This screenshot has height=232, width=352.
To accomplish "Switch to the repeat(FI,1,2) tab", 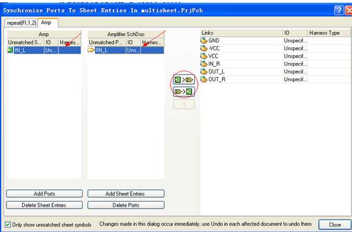I will (22, 23).
